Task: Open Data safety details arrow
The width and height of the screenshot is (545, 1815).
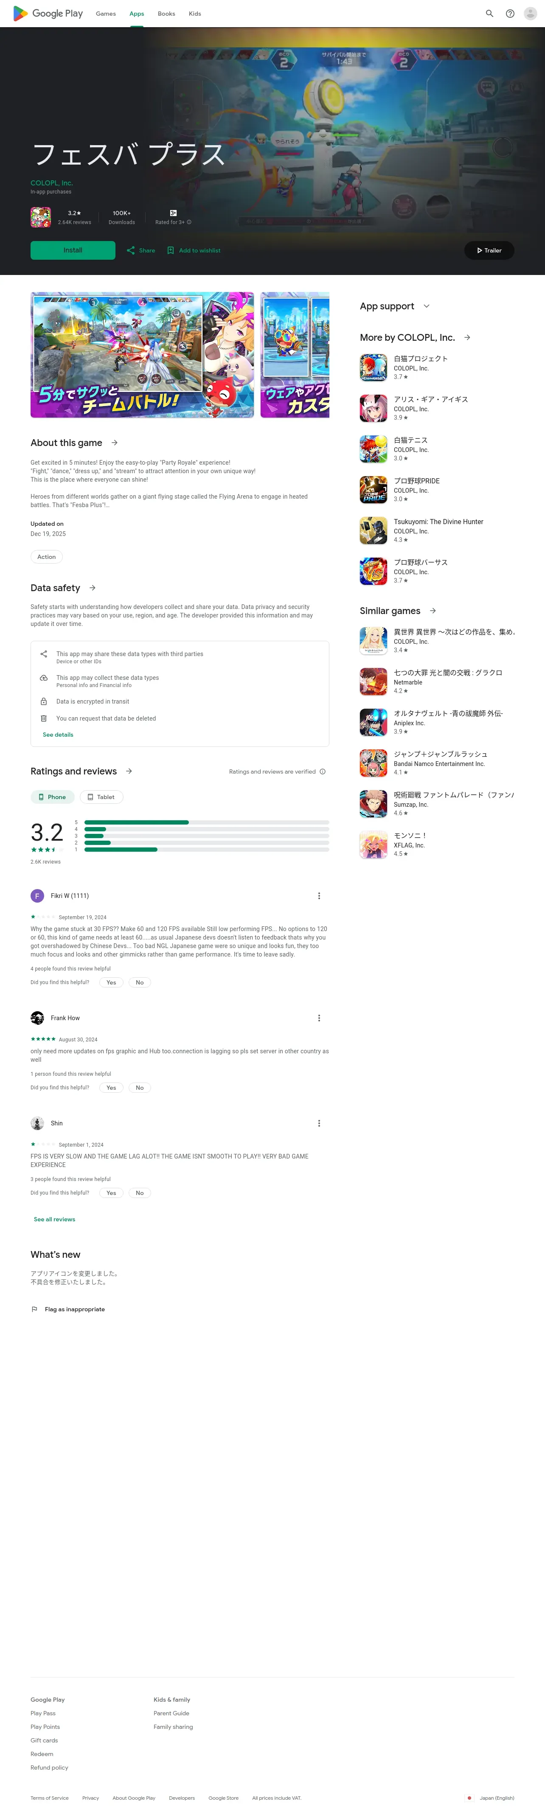Action: (x=93, y=588)
